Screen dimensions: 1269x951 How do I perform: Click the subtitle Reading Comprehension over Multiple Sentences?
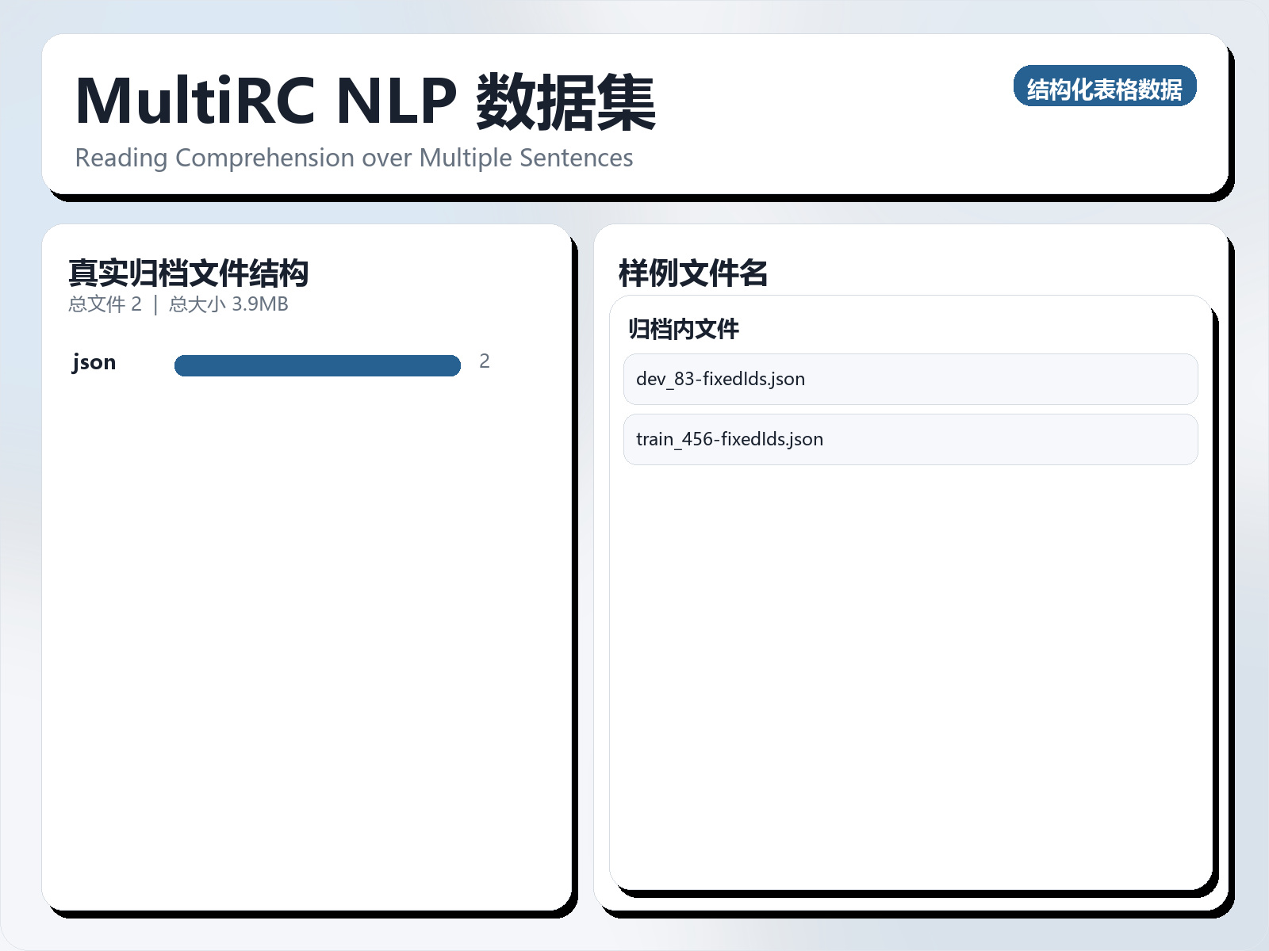tap(354, 158)
